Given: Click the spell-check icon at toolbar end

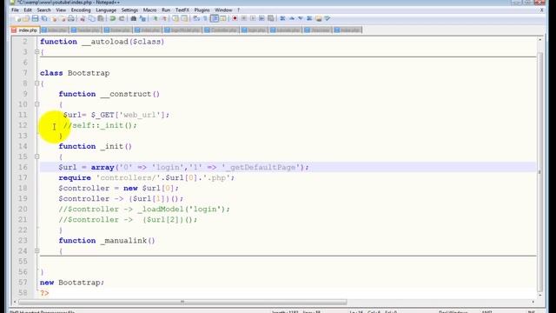Looking at the screenshot, I should point(328,18).
